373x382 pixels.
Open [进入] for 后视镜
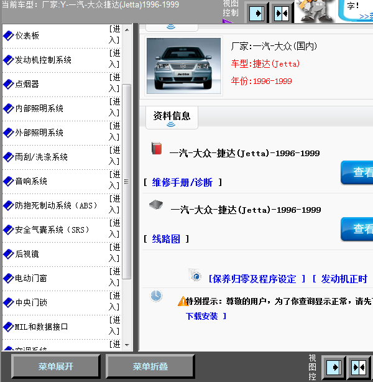(114, 253)
